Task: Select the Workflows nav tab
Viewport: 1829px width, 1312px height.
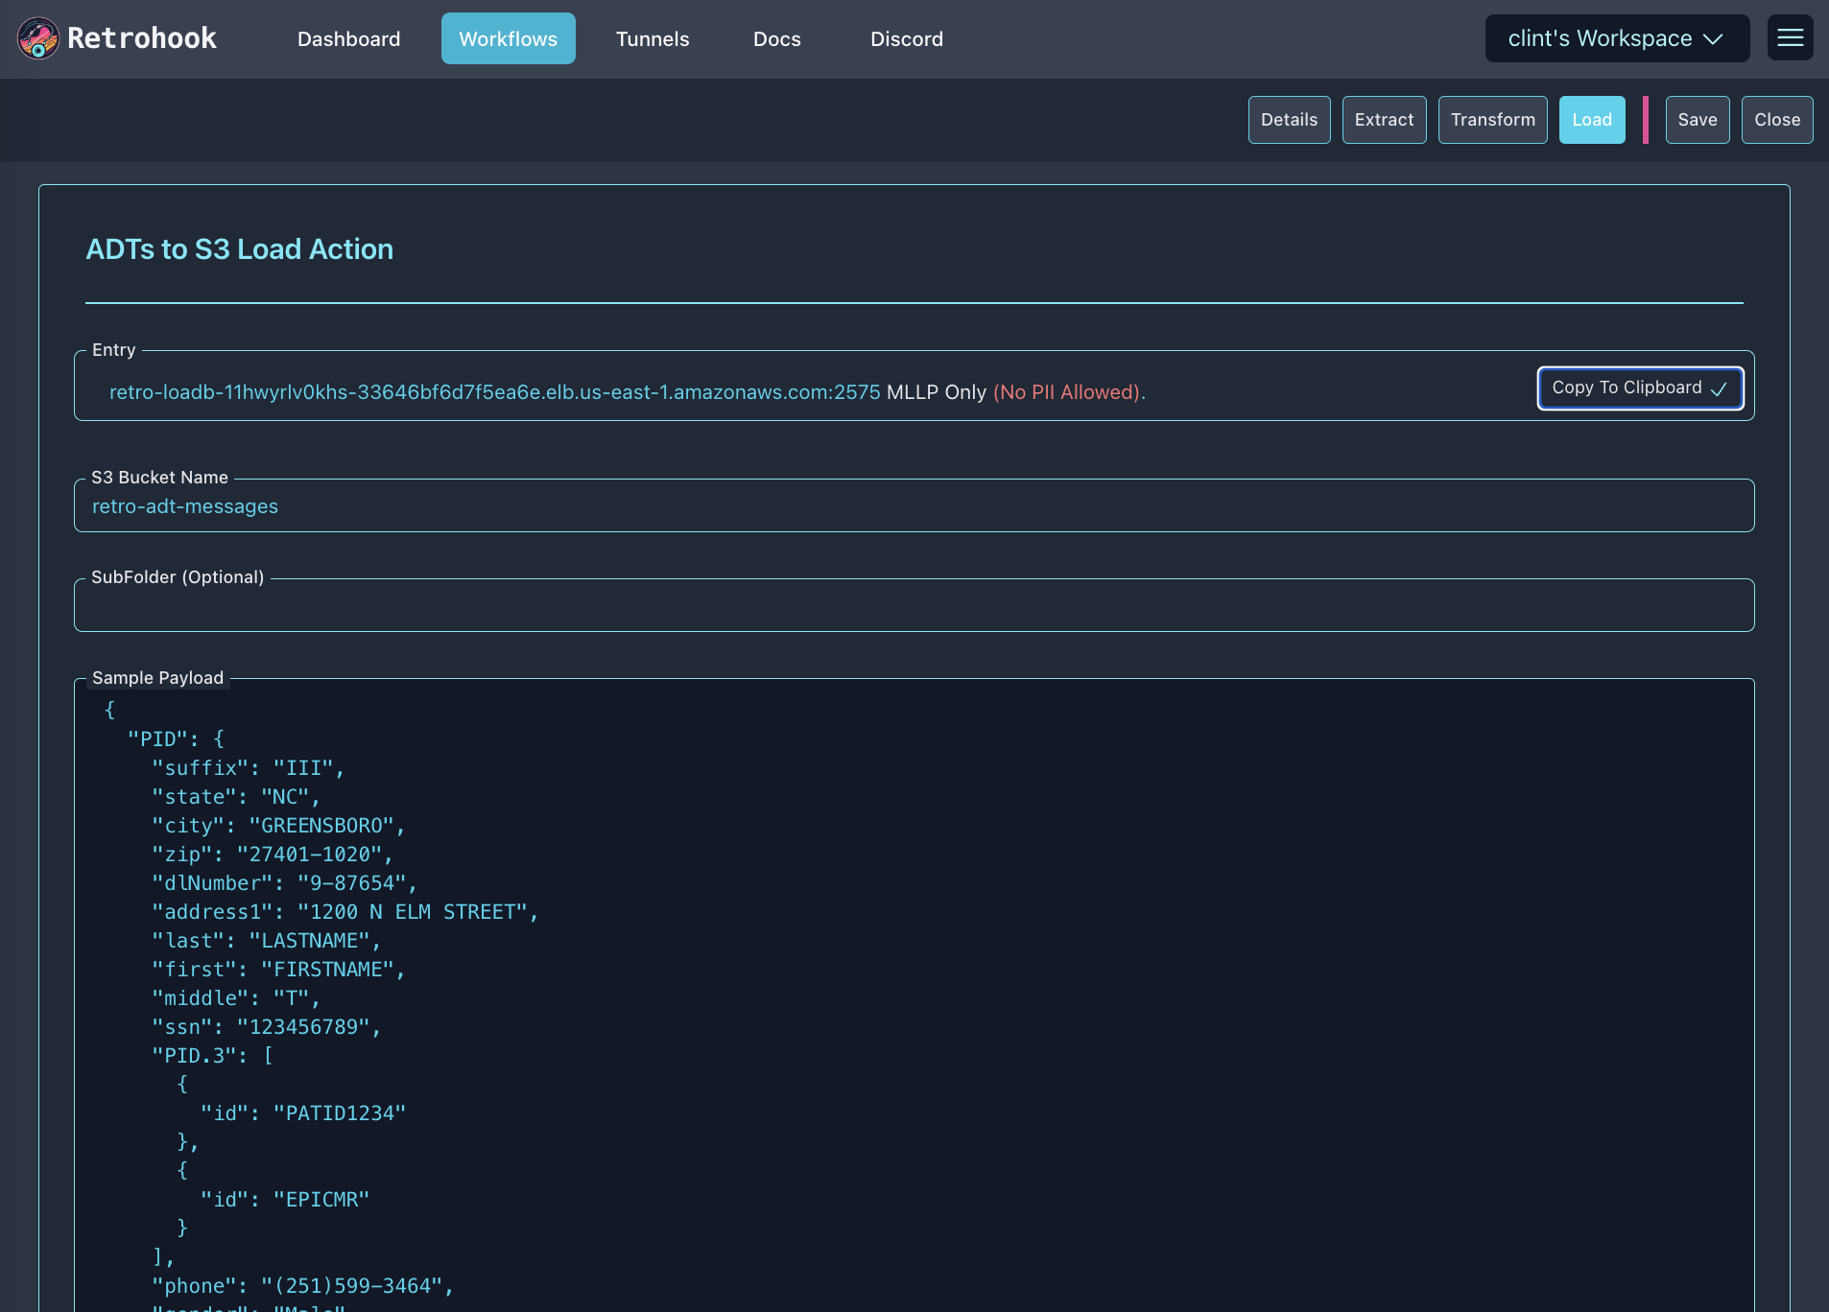Action: pos(508,38)
